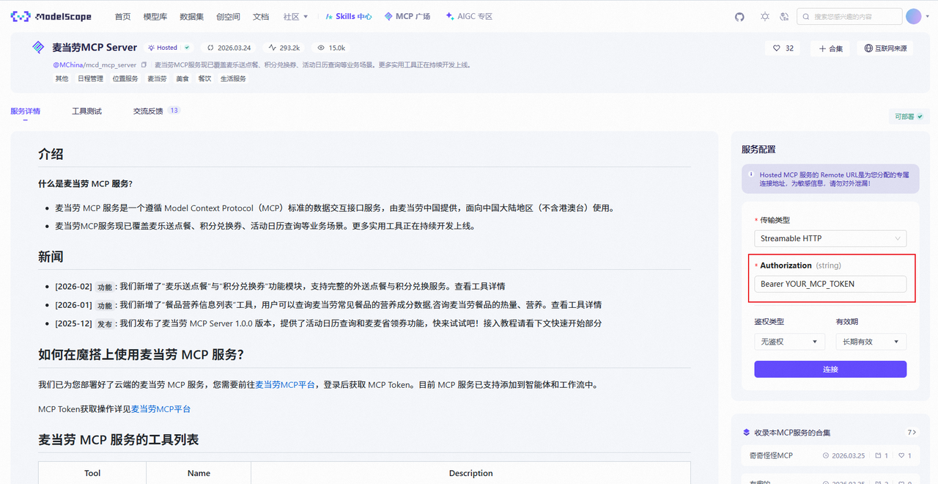
Task: Click the McDonald's MCP Server logo icon
Action: (x=38, y=48)
